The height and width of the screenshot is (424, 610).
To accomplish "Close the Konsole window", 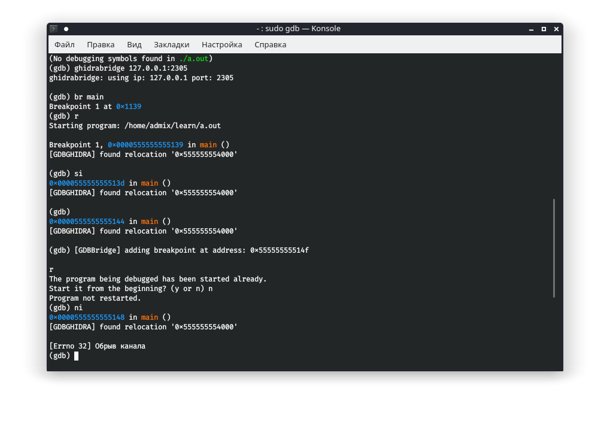I will [x=556, y=29].
